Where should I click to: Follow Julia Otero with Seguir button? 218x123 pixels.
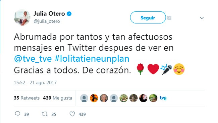[148, 17]
